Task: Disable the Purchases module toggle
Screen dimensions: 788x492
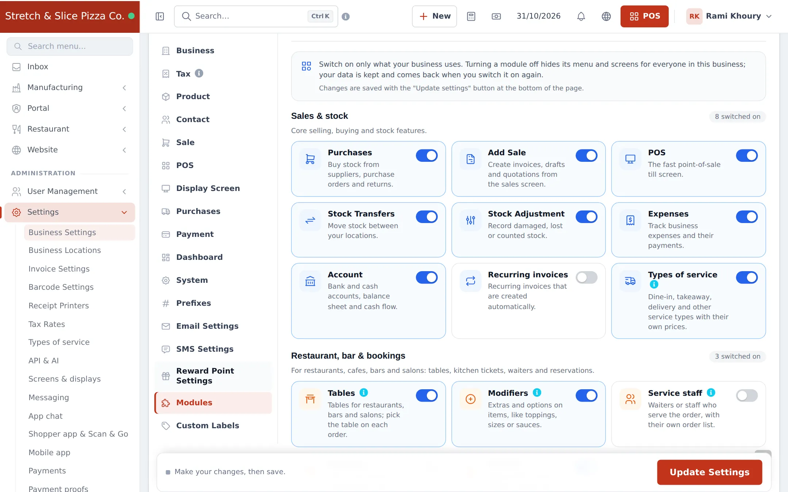Action: coord(426,156)
